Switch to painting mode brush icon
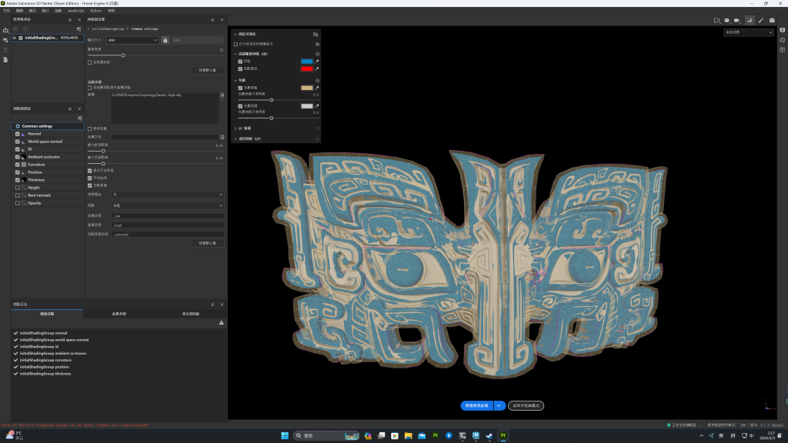The image size is (788, 443). click(x=761, y=20)
